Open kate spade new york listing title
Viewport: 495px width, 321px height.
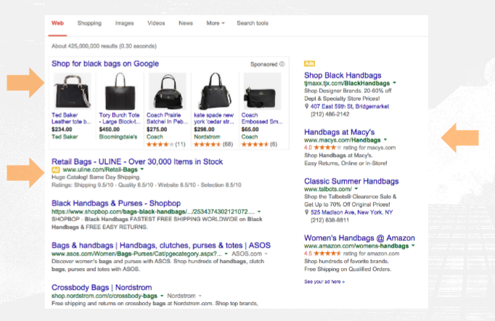pos(214,118)
